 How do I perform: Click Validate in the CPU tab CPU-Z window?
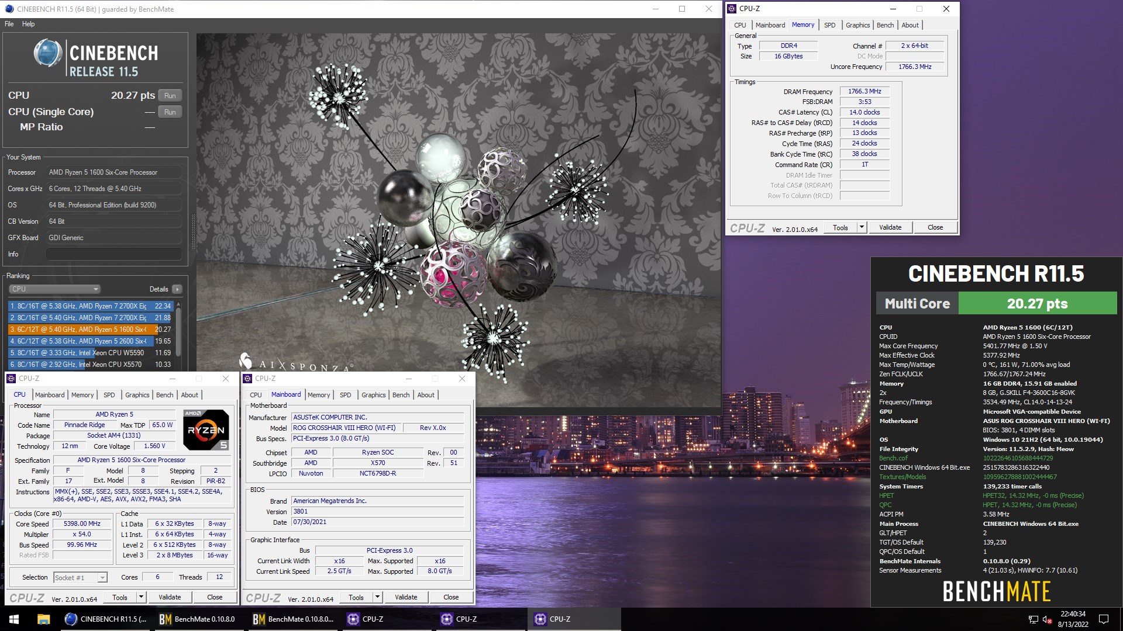coord(170,597)
